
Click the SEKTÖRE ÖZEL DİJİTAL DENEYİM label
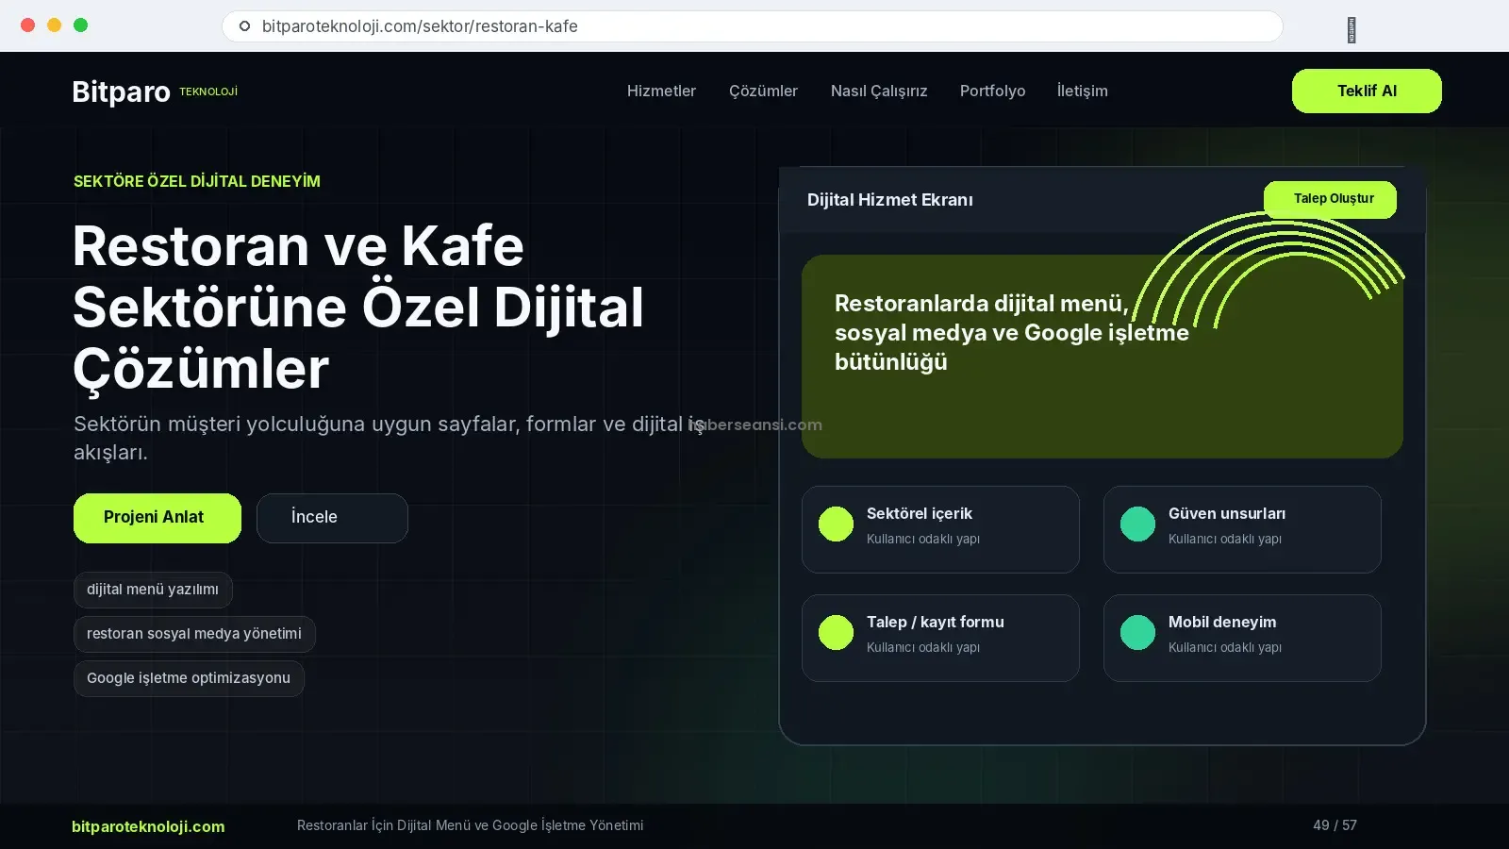[197, 181]
